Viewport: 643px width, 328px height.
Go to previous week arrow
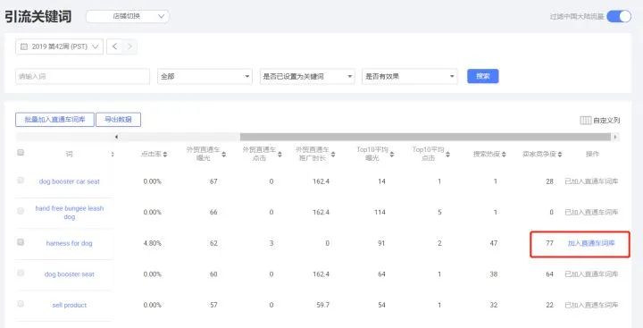(x=114, y=46)
